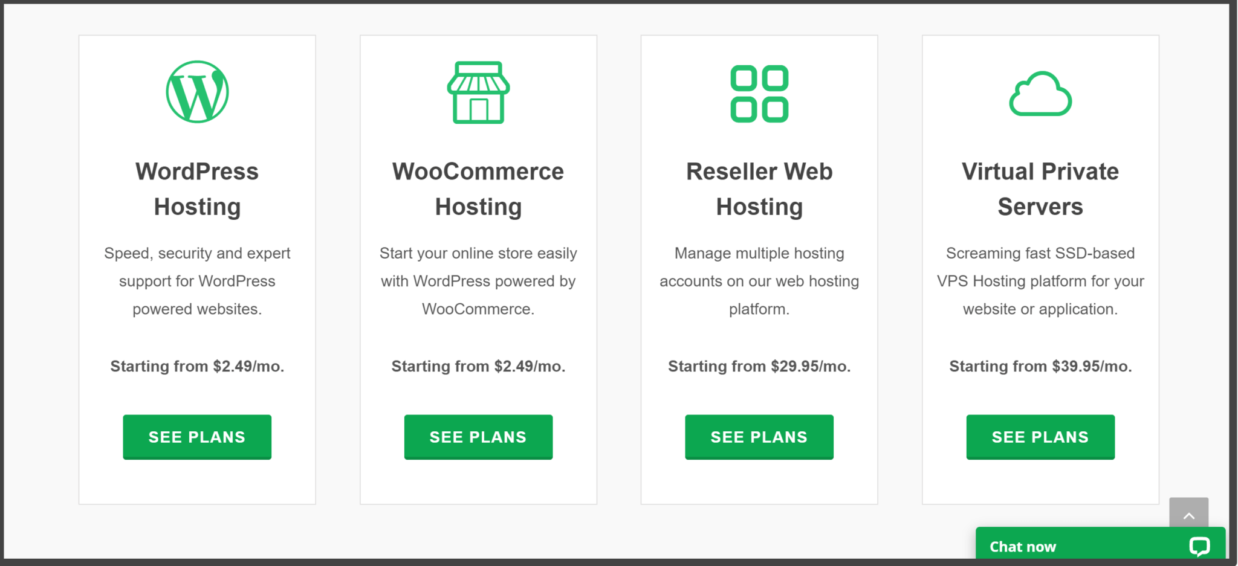This screenshot has height=566, width=1238.
Task: Click the Reseller Web Hosting heading
Action: tap(759, 189)
